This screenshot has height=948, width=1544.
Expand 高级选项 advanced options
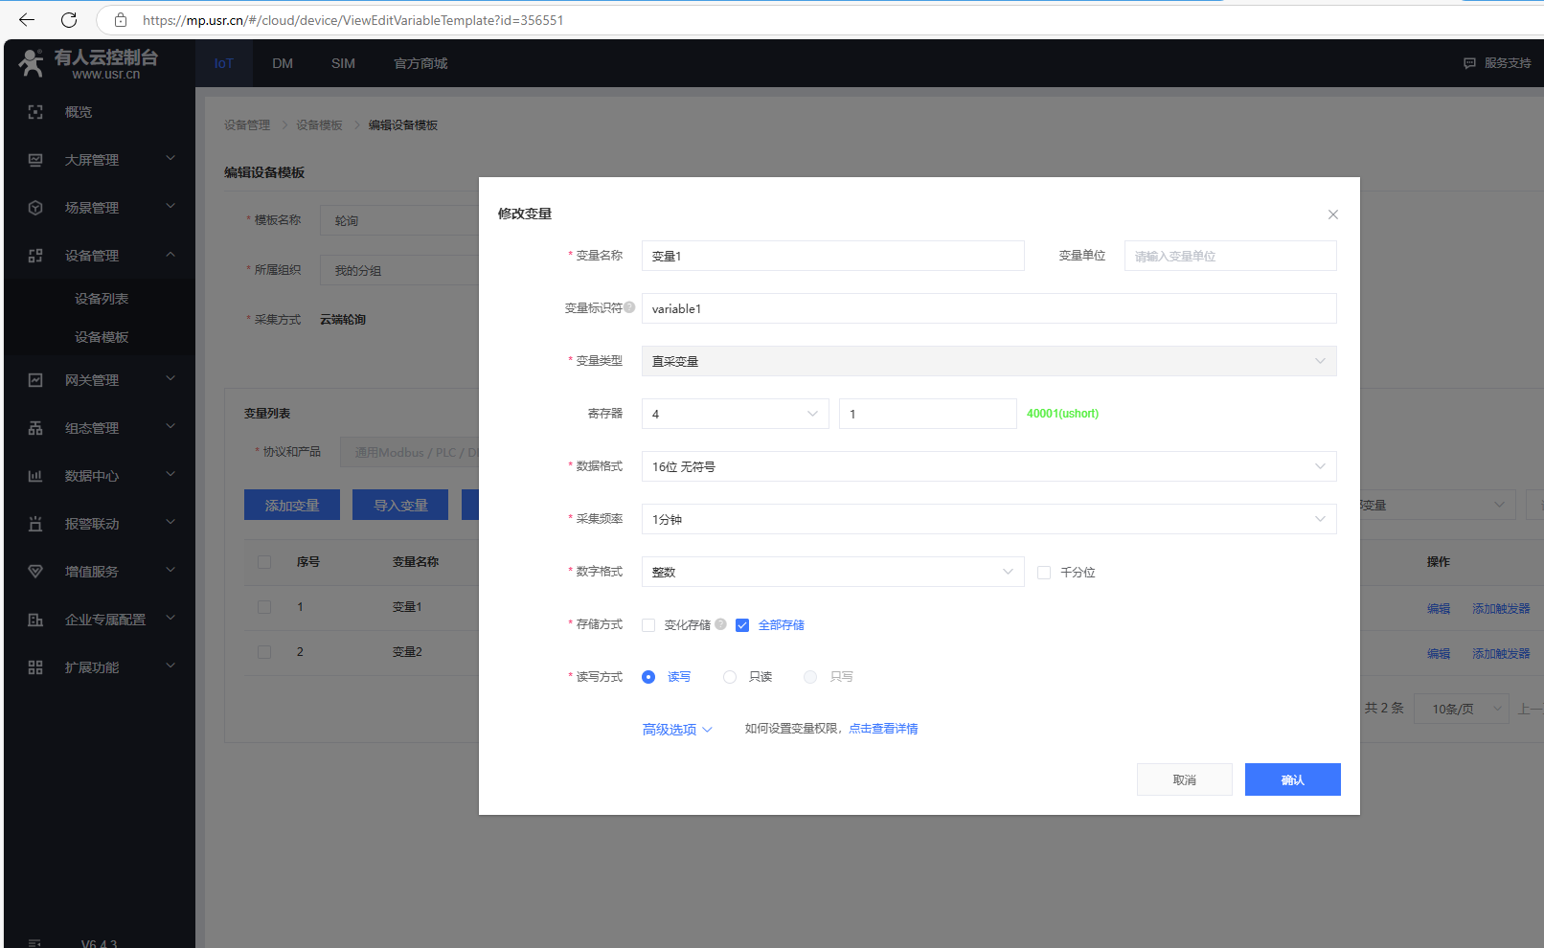[676, 730]
